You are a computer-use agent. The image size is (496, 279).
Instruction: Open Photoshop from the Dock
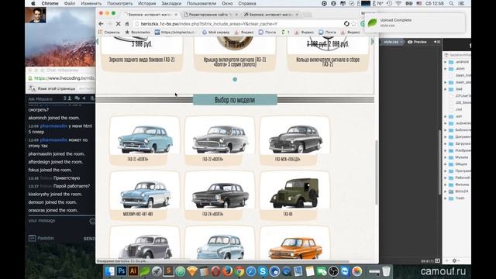[x=121, y=271]
